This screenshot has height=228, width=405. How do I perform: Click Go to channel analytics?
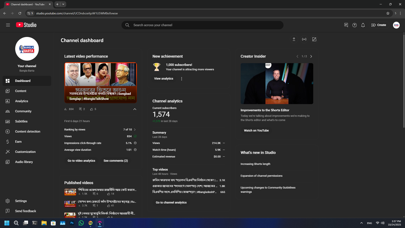[x=171, y=202]
